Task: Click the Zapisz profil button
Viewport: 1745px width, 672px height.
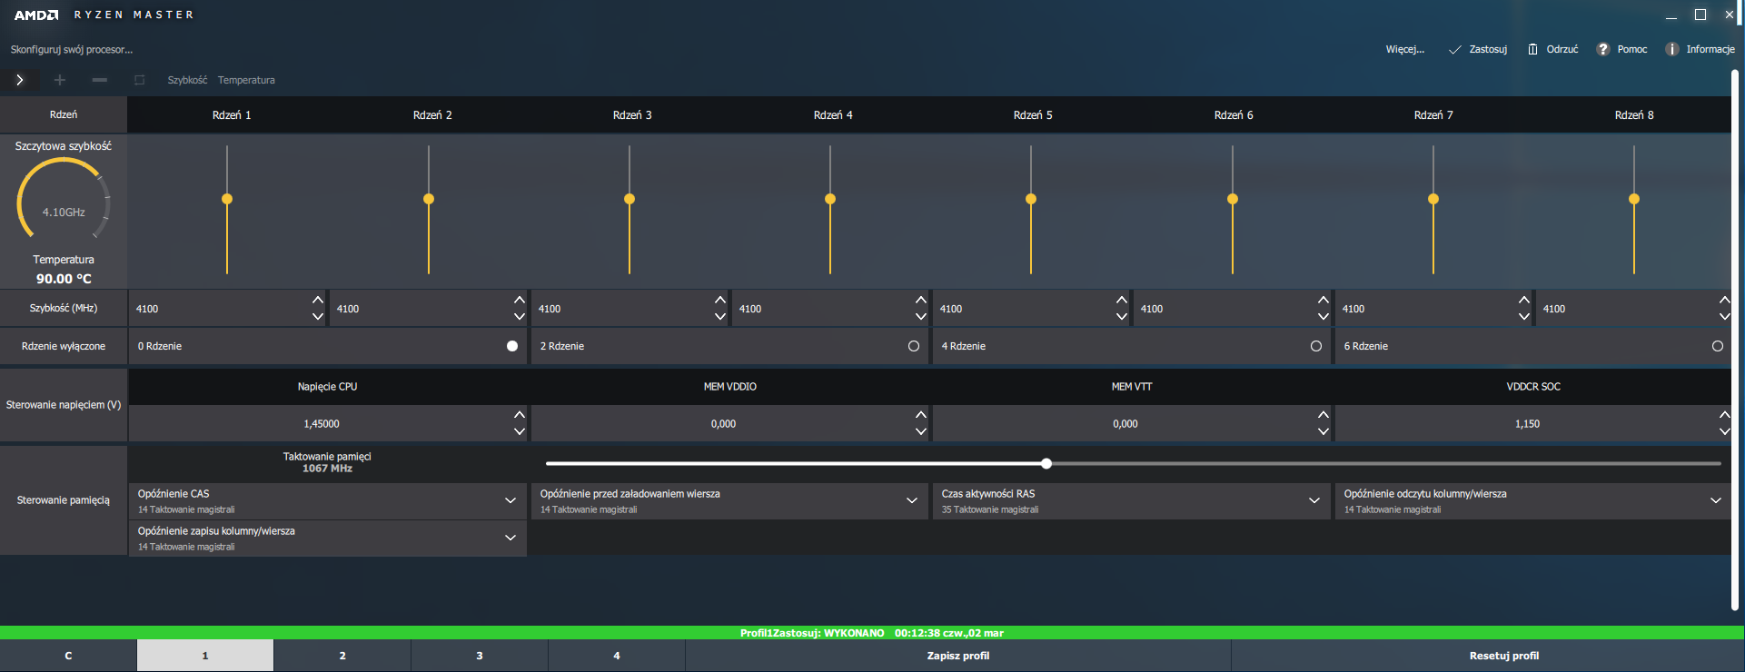Action: (x=957, y=656)
